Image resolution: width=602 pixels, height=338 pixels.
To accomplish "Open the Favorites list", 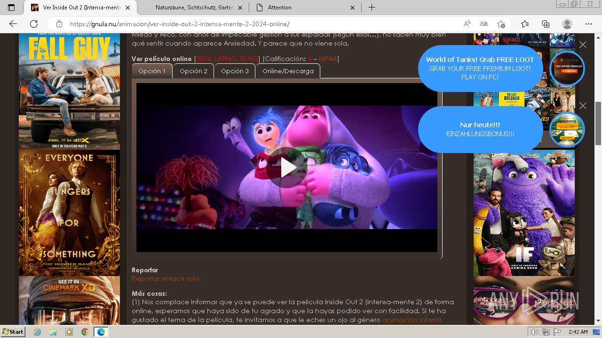I will tap(525, 24).
